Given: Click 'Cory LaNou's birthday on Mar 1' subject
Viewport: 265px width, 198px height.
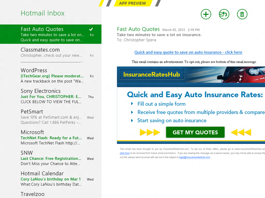Looking at the screenshot, I should tap(51, 179).
